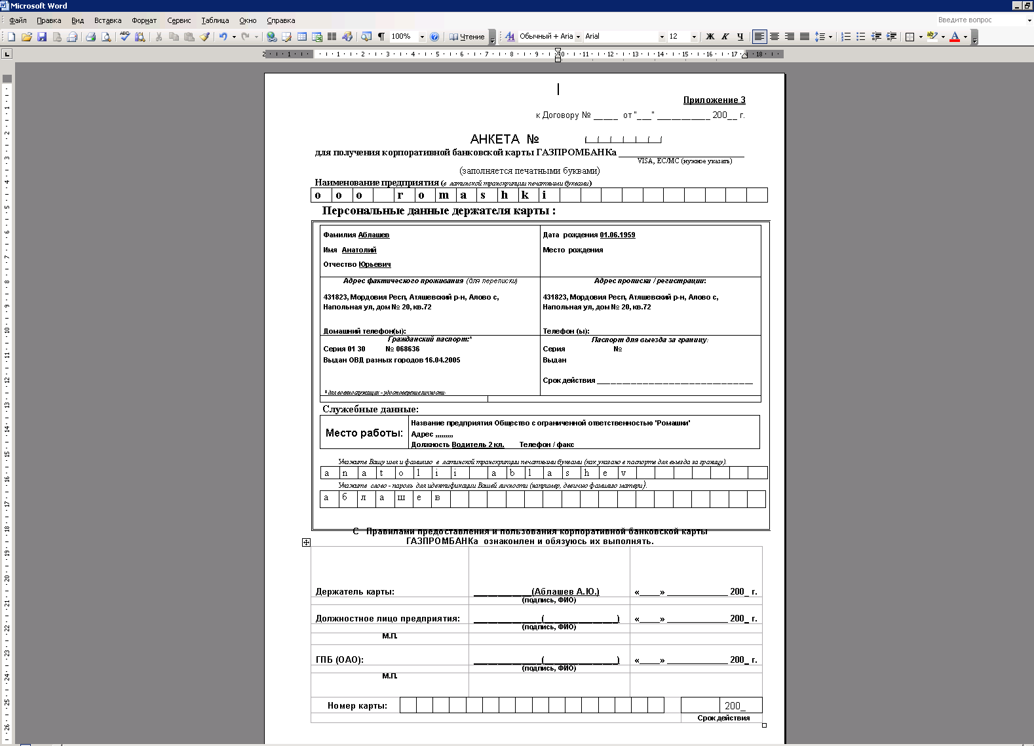Open the zoom percentage dropdown
Viewport: 1034px width, 746px height.
[x=422, y=37]
